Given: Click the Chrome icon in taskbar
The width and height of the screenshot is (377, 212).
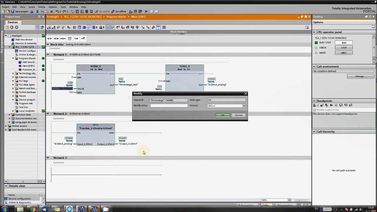Looking at the screenshot, I should pyautogui.click(x=33, y=209).
